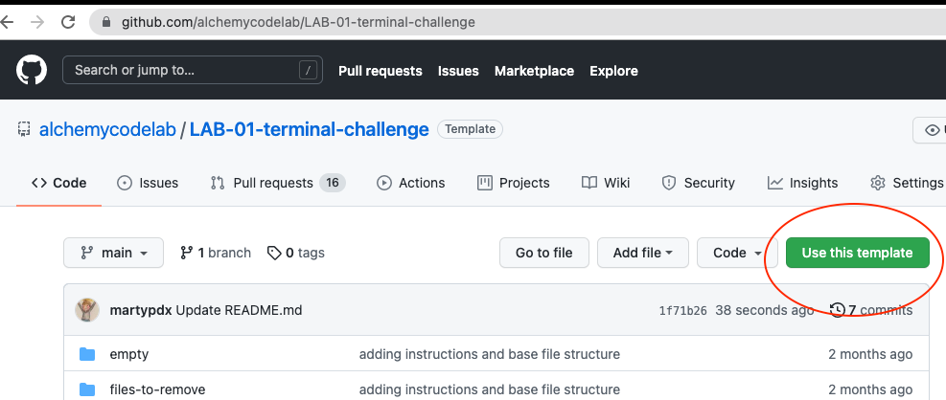
Task: Expand the Code download dropdown
Action: 736,253
